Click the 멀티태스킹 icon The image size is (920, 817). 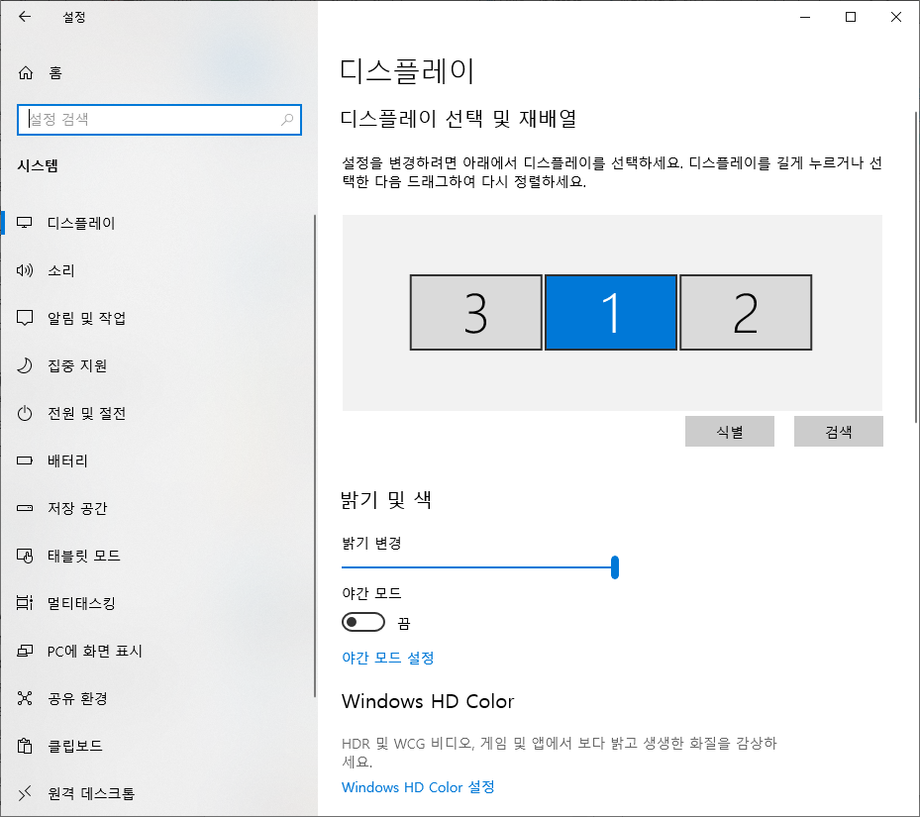pos(25,603)
